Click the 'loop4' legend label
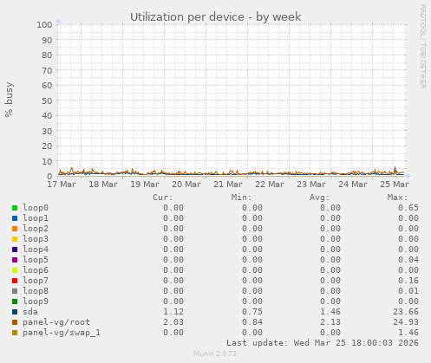The image size is (431, 363). (x=36, y=250)
